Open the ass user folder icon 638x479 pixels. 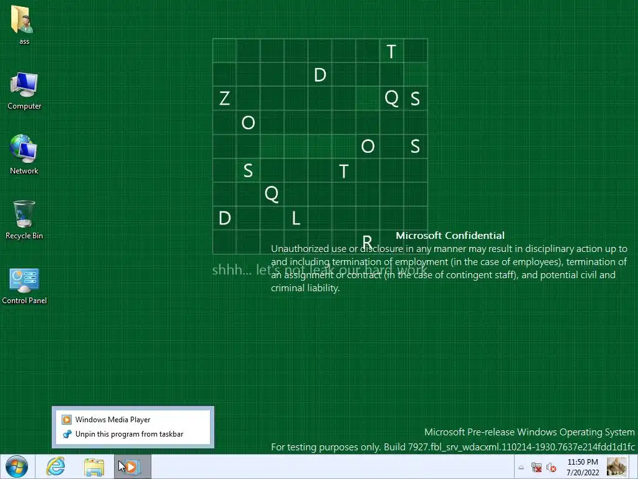[24, 24]
